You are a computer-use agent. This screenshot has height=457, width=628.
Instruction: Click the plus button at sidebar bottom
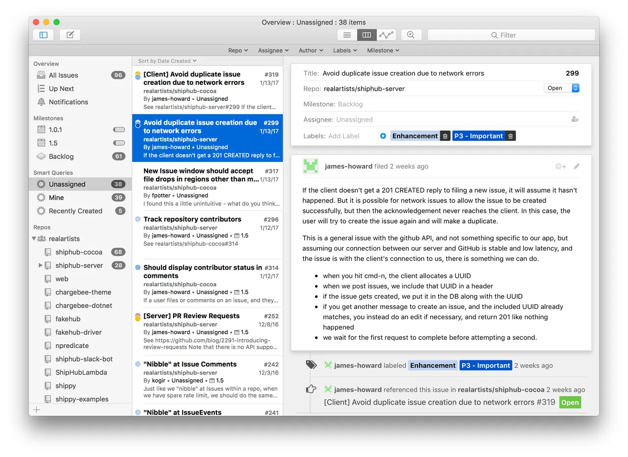coord(36,409)
